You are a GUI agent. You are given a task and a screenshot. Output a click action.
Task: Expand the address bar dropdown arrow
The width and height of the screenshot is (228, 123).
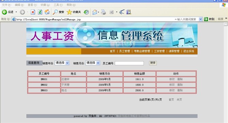coord(200,19)
